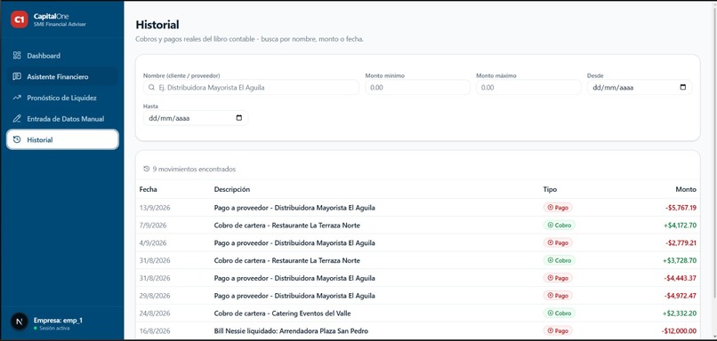
Task: Click the amount -$4,972.47
Action: (681, 296)
